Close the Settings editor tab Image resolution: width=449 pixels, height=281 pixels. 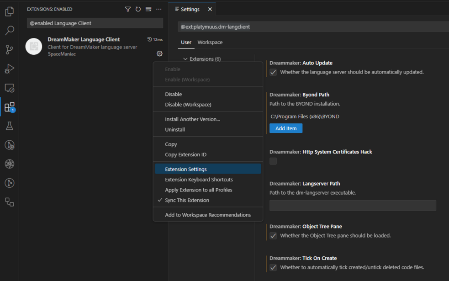(210, 9)
